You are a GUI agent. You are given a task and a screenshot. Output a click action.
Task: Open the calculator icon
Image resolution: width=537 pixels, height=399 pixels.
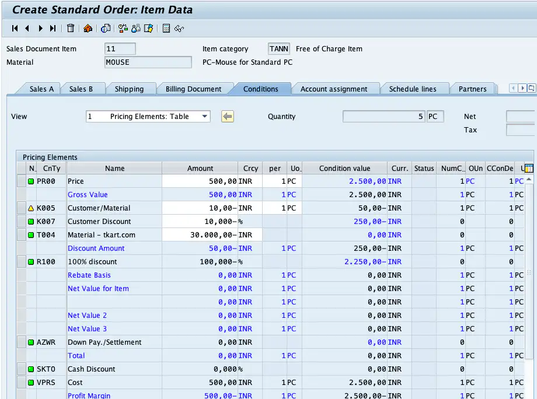(166, 29)
